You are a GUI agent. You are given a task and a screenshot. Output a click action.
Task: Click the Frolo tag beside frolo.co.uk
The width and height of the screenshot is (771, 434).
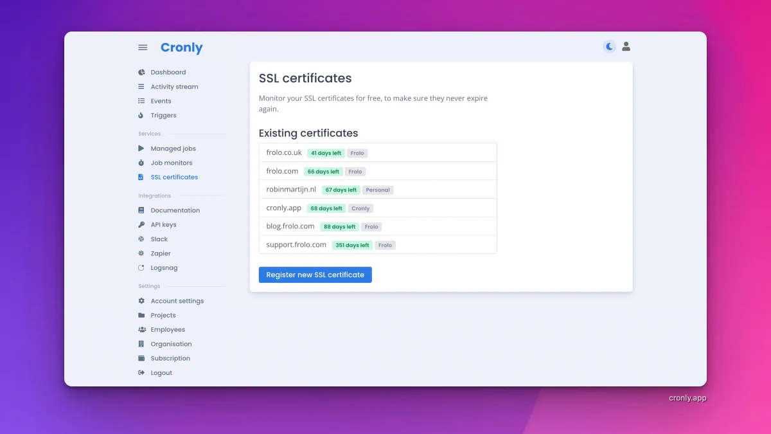point(357,153)
